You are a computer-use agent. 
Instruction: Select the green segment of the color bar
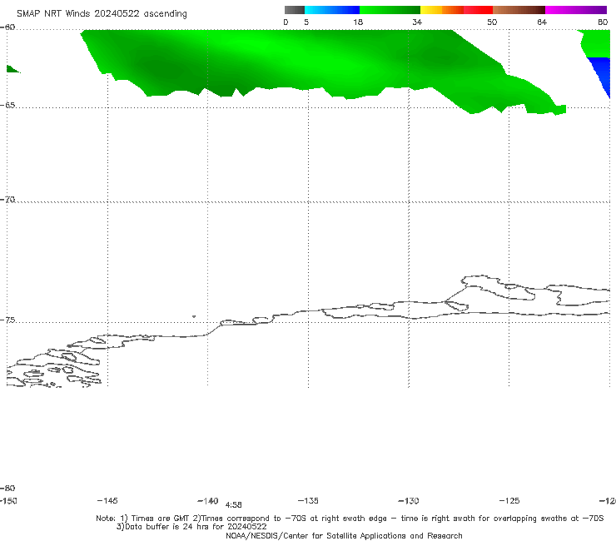click(x=390, y=10)
